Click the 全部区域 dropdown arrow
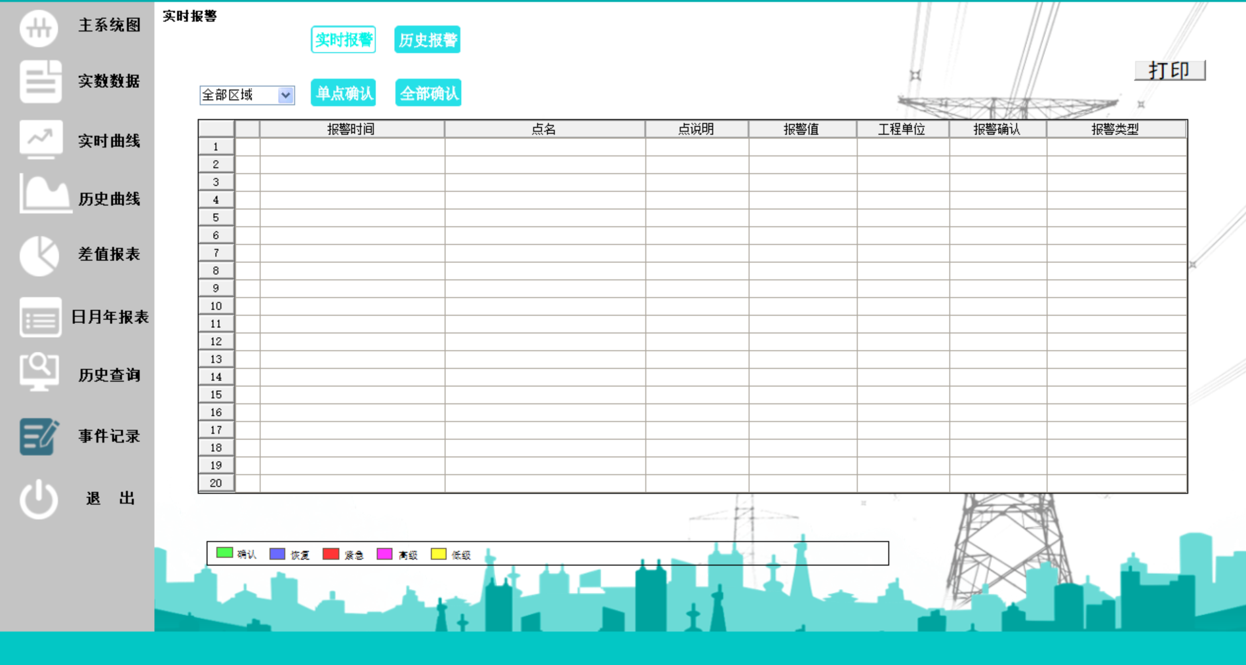The image size is (1246, 665). [285, 95]
